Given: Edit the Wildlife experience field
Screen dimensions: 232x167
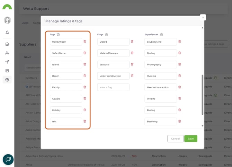Looking at the screenshot, I should coord(161,99).
